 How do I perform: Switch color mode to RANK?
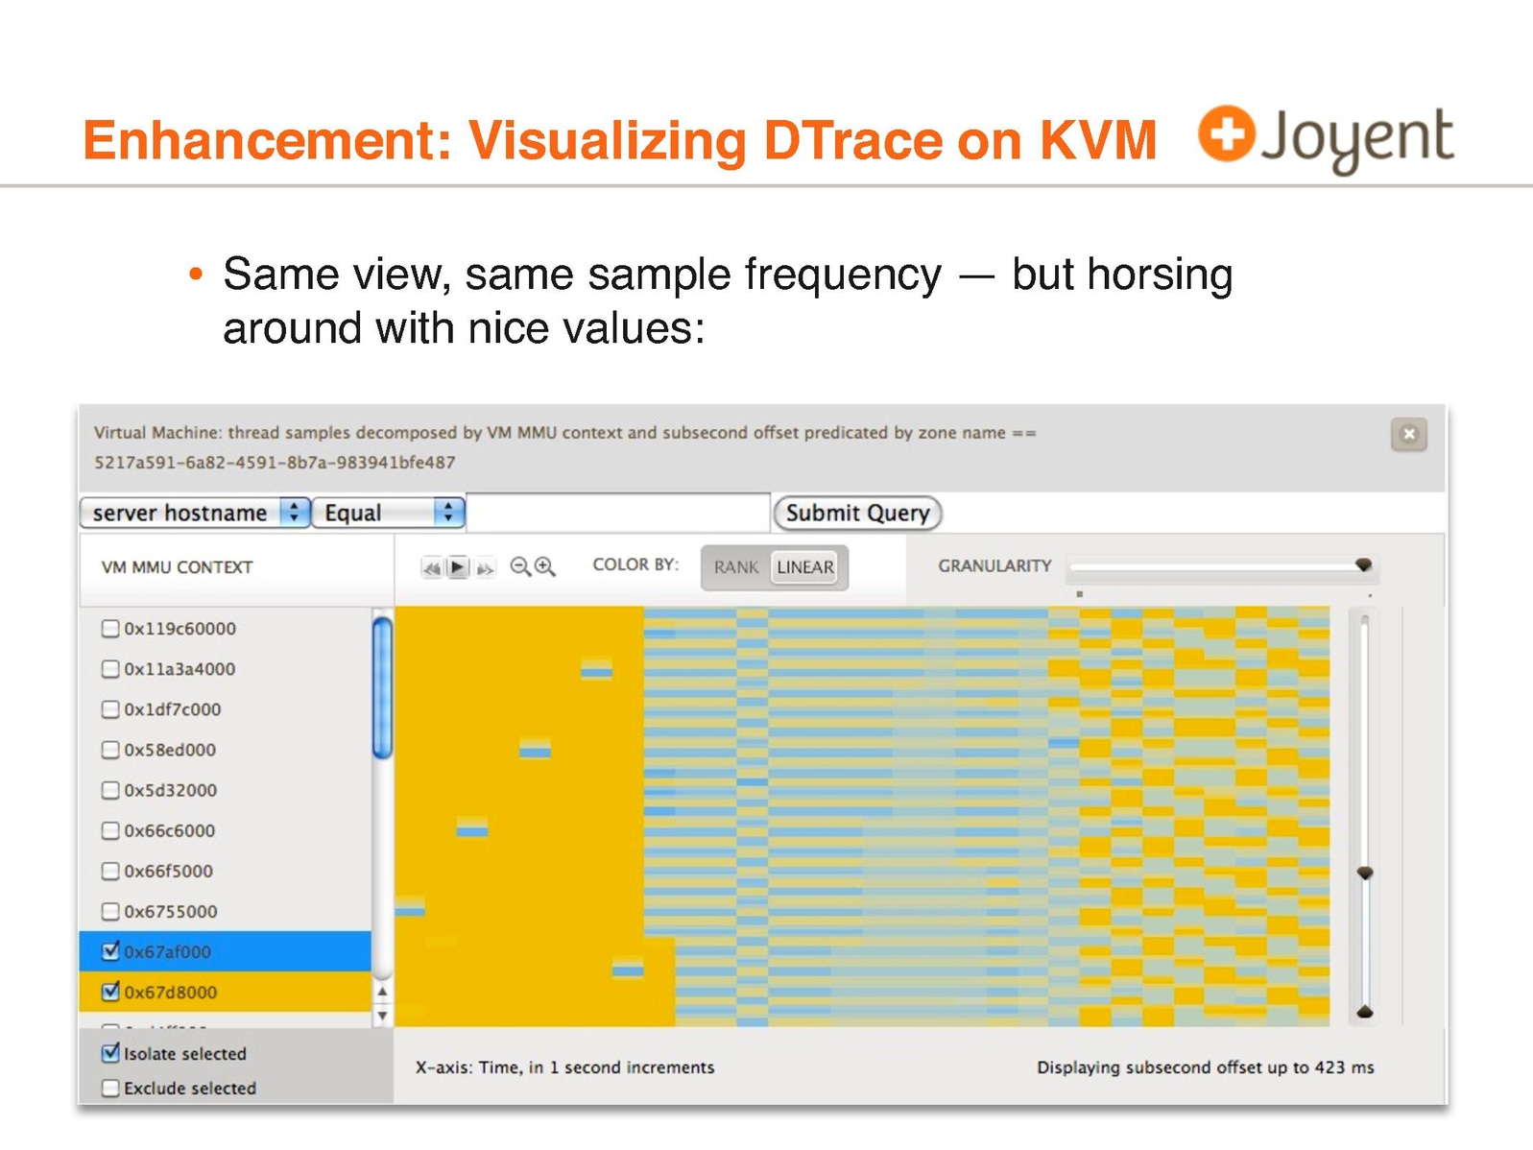[x=735, y=567]
